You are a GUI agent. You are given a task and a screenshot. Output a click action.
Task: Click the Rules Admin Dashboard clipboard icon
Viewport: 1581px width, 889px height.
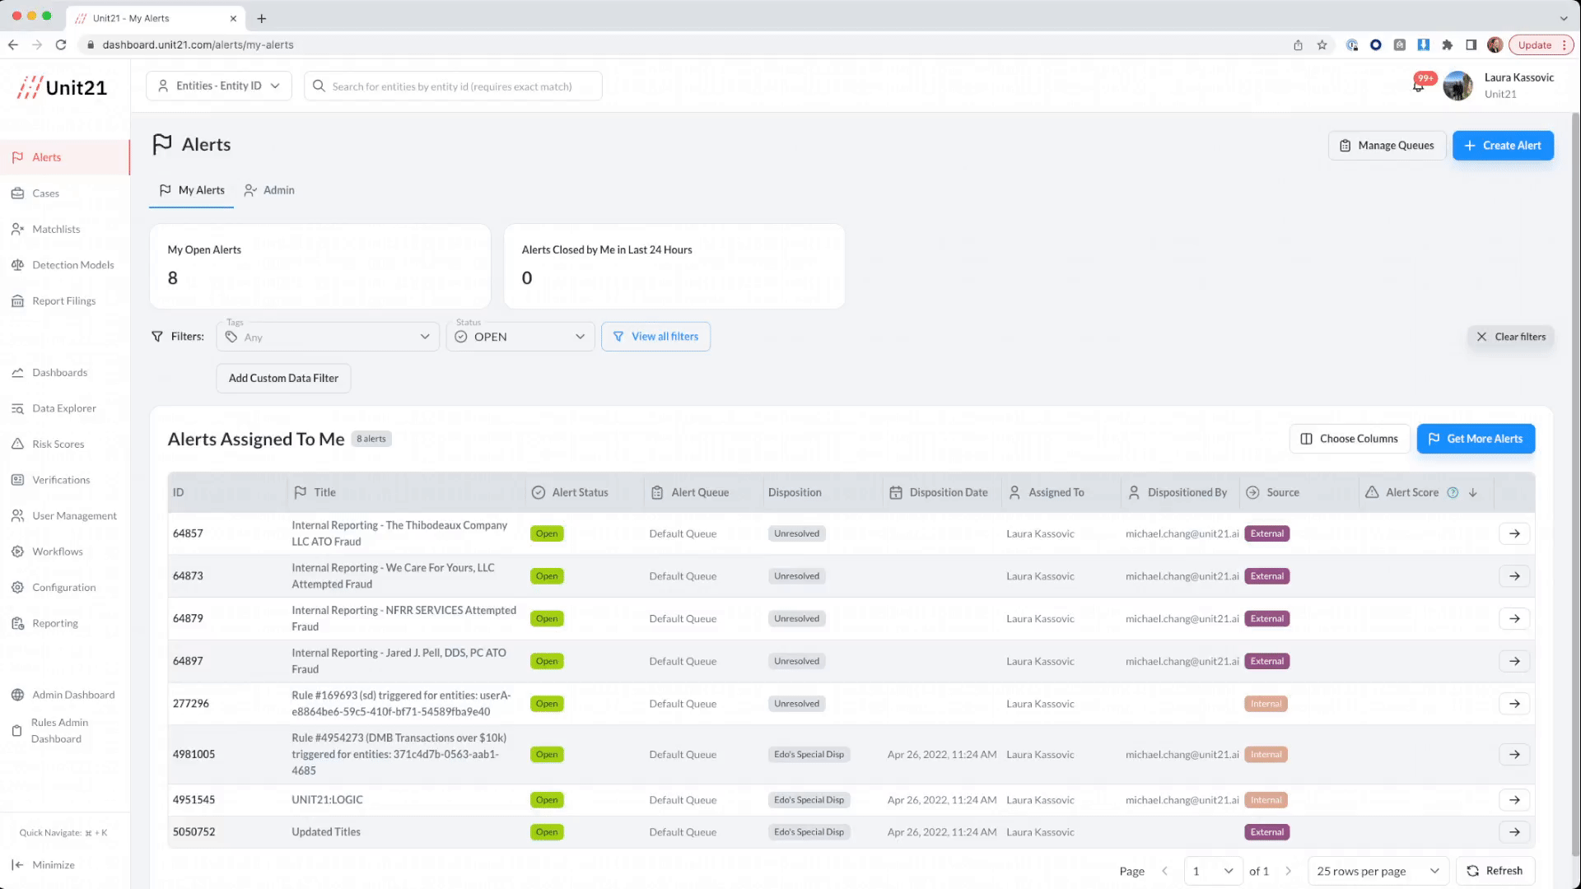point(16,731)
